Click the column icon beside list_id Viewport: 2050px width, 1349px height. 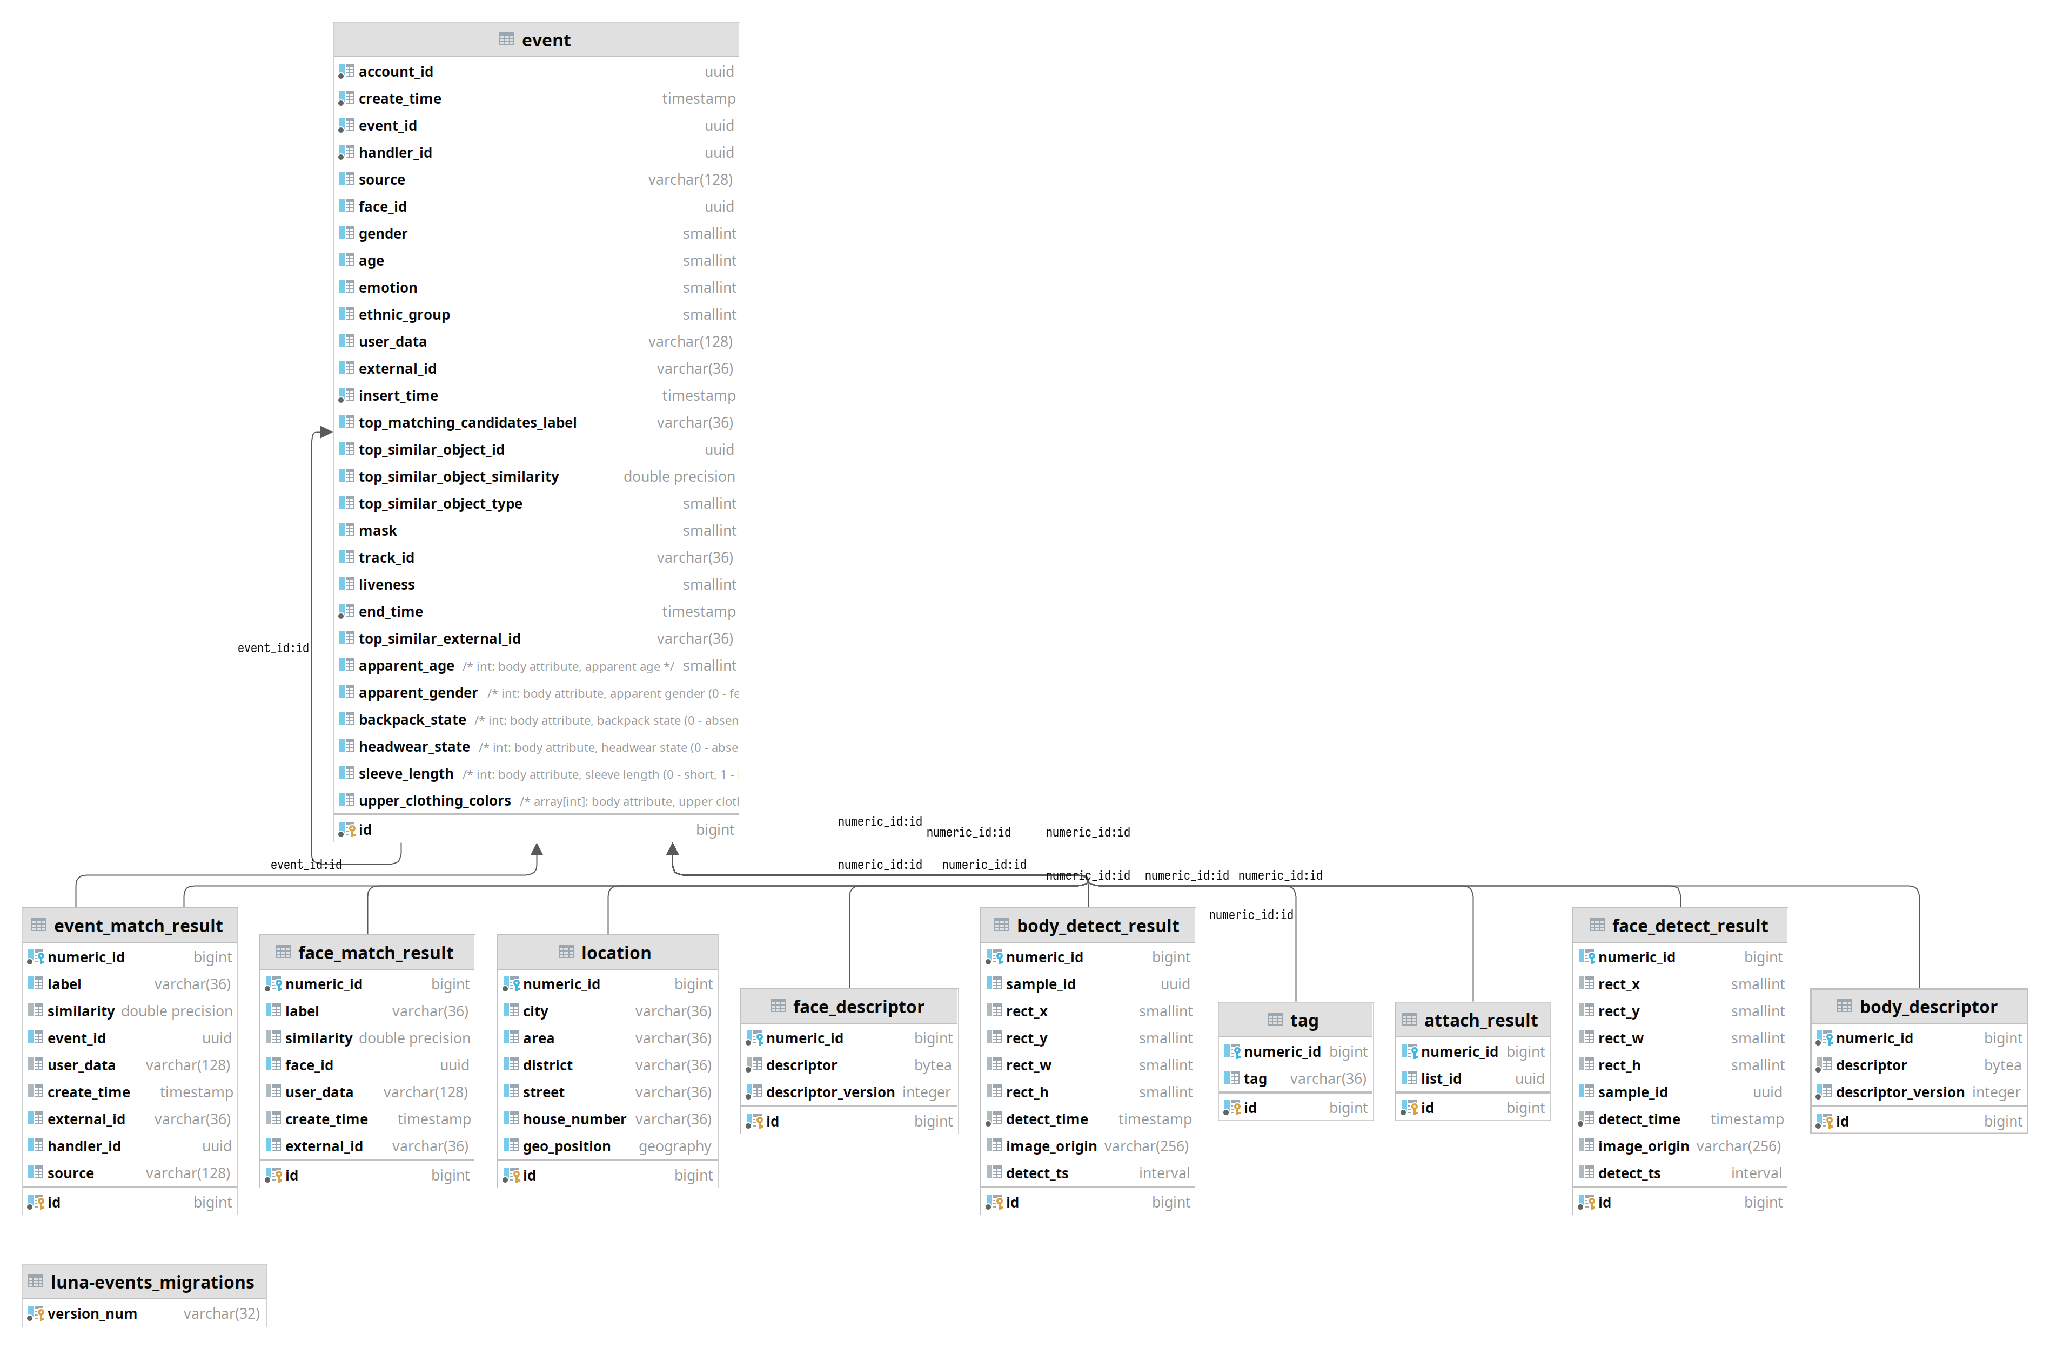tap(1410, 1078)
